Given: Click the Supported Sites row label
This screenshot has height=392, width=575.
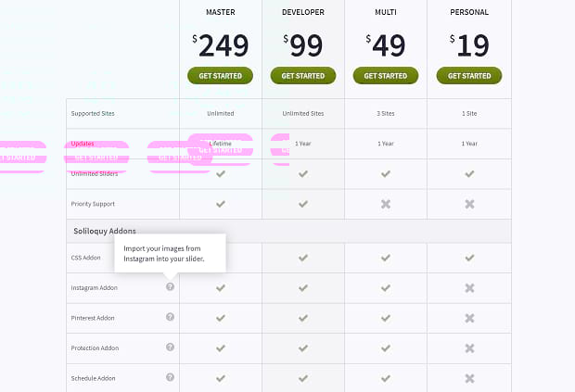Looking at the screenshot, I should (x=93, y=114).
